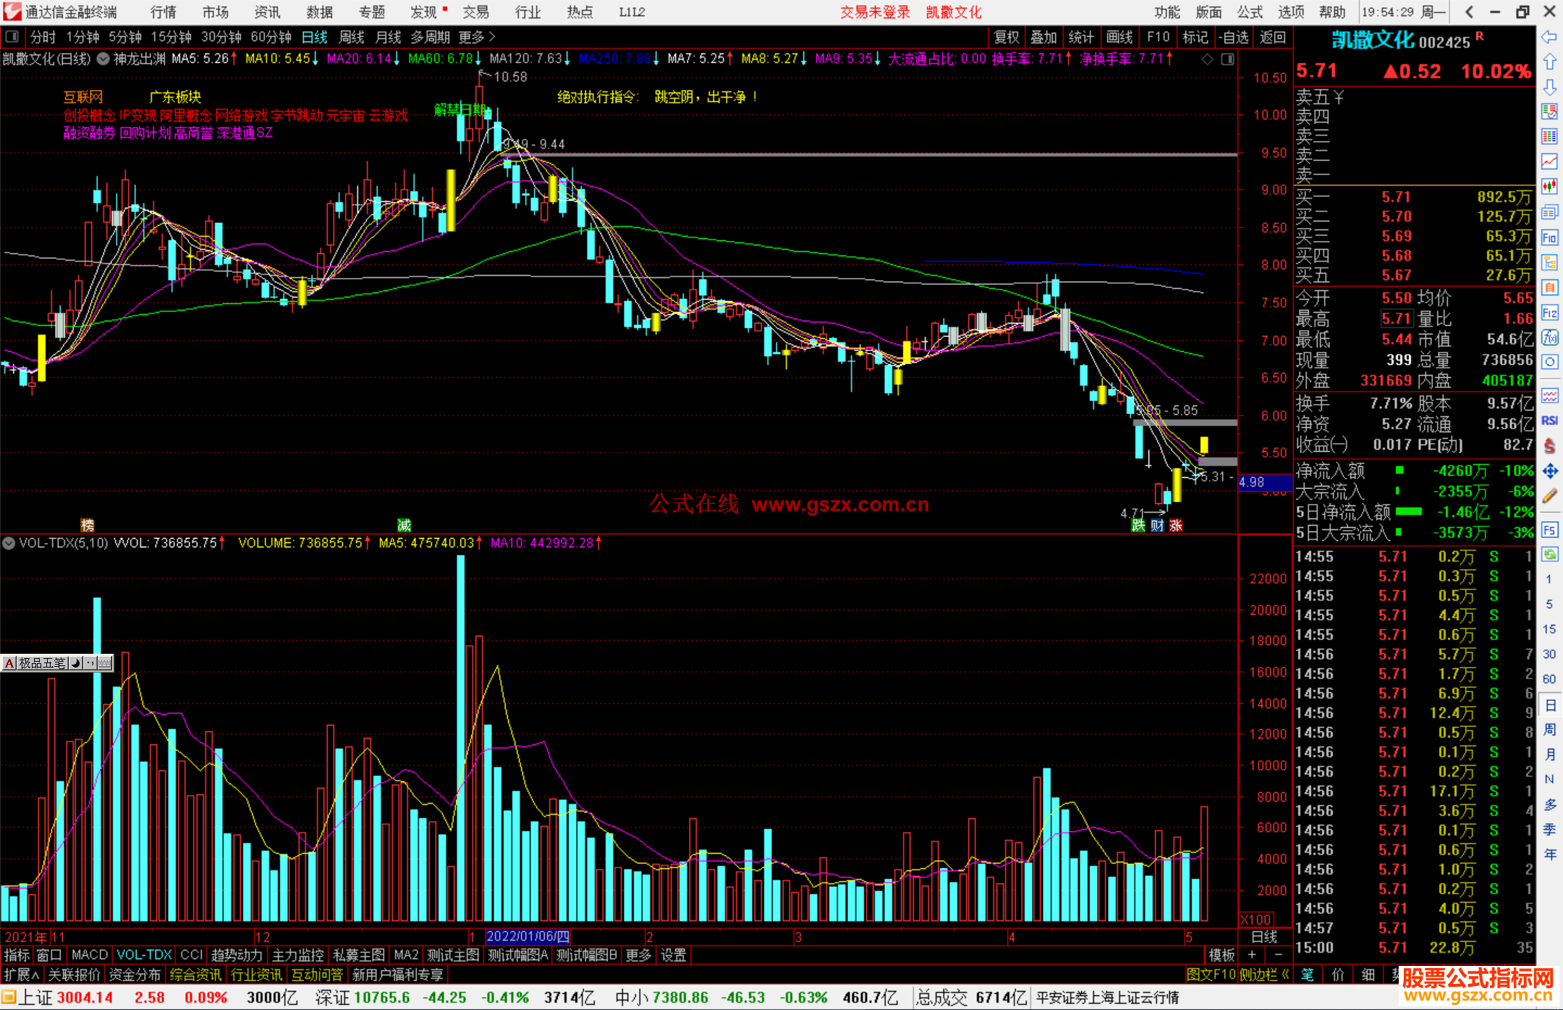
Task: Open the 行情 menu
Action: coord(164,12)
